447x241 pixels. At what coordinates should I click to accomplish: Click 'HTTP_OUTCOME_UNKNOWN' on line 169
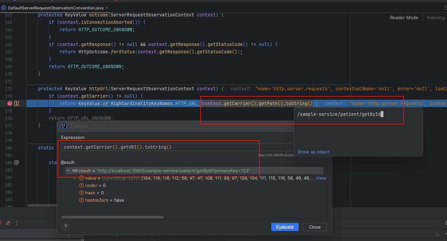pos(95,66)
